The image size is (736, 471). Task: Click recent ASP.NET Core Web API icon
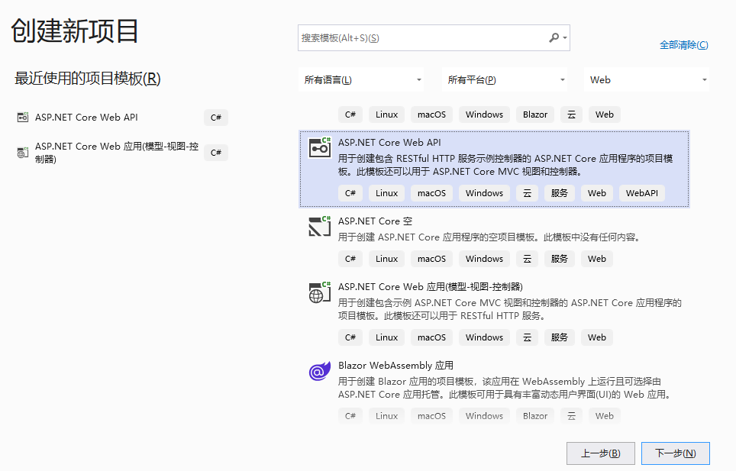click(x=22, y=118)
